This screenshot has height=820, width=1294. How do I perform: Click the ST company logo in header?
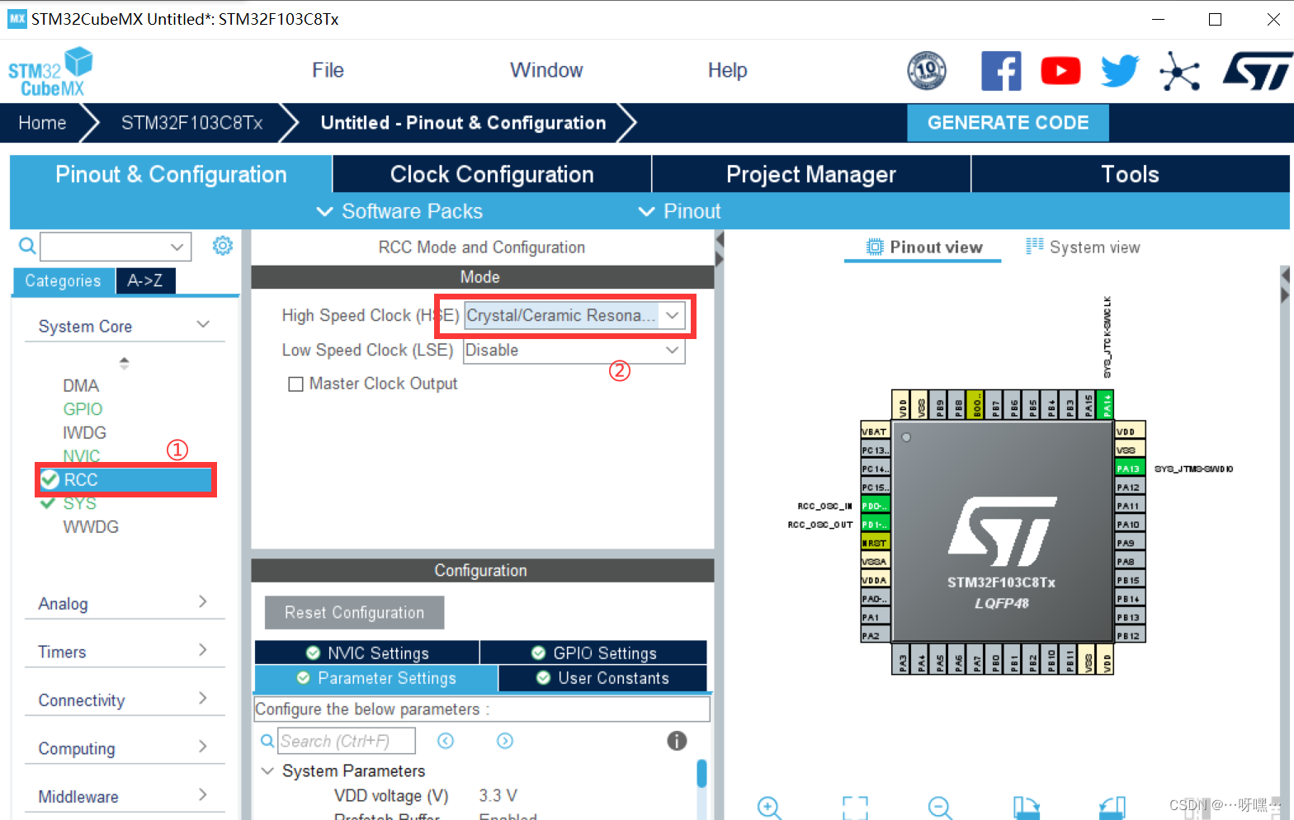1257,71
